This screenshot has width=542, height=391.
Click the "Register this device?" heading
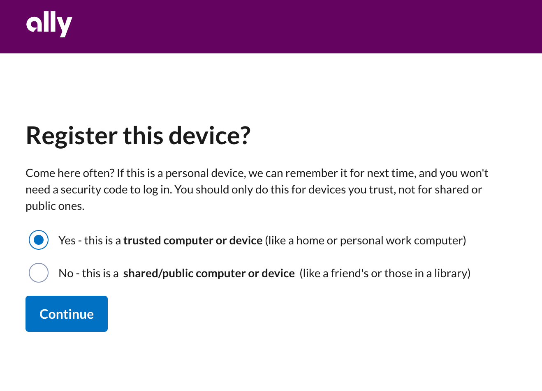pyautogui.click(x=138, y=136)
